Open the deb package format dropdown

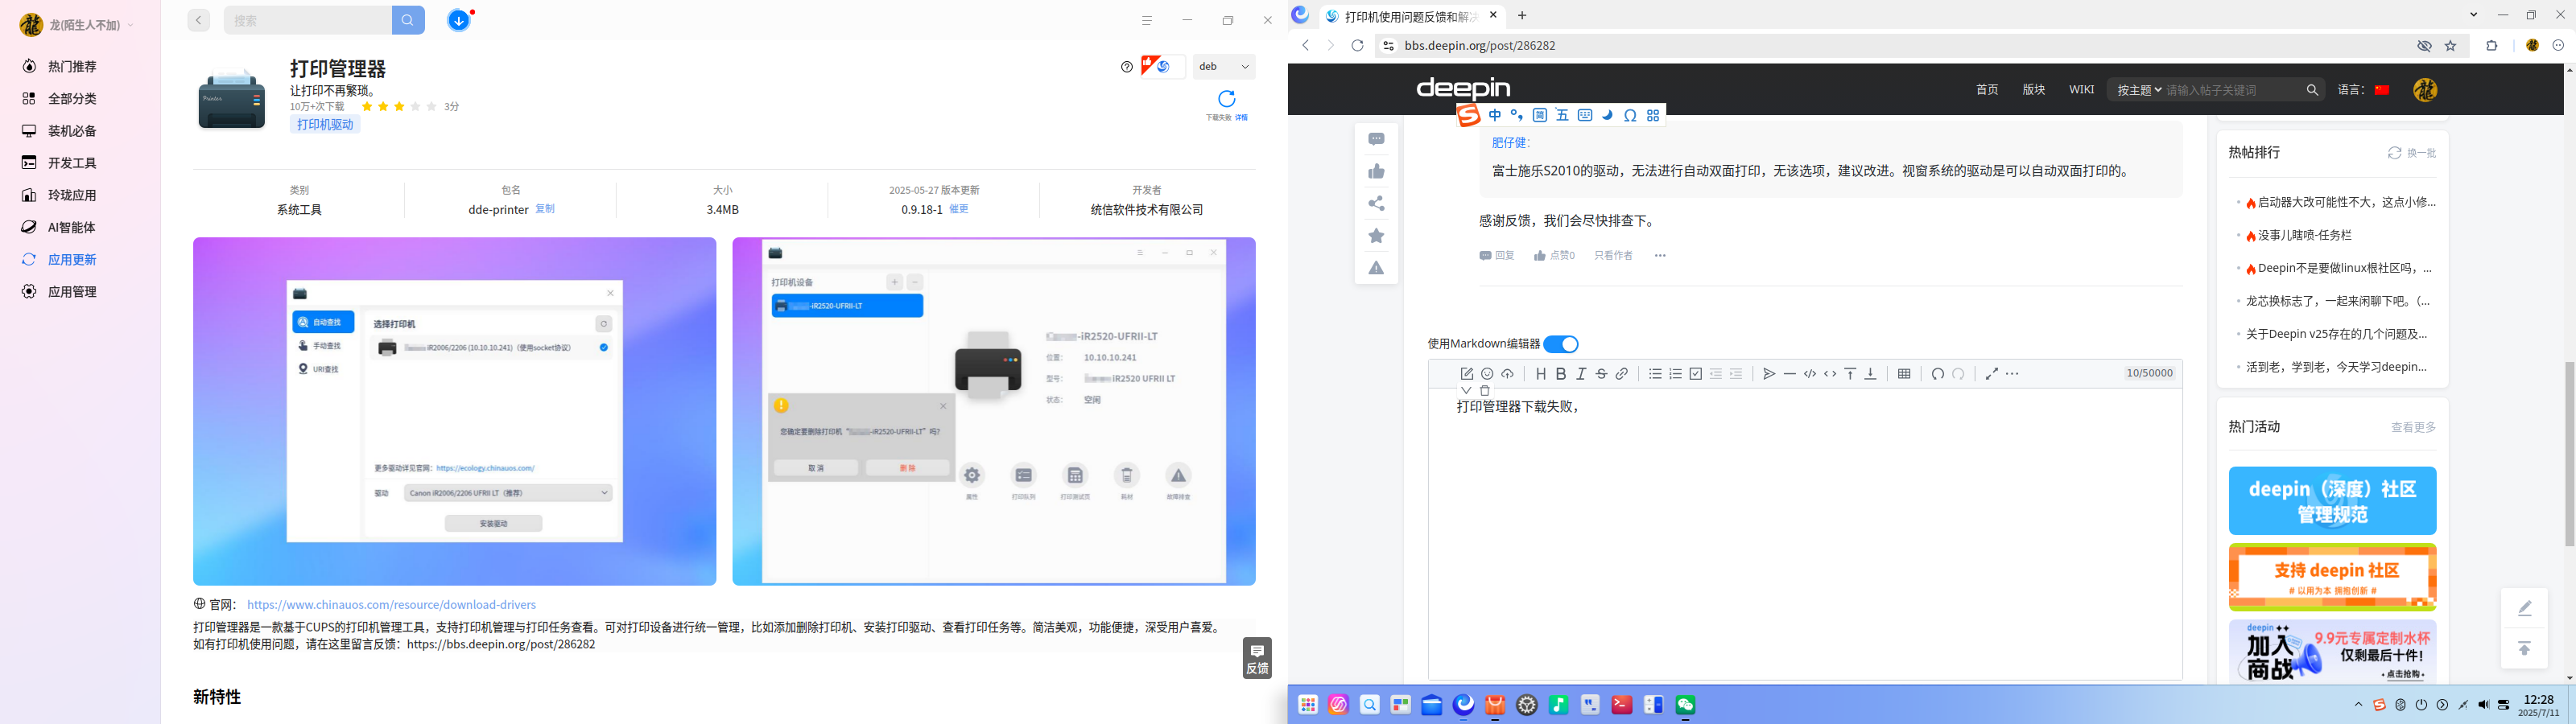point(1224,67)
